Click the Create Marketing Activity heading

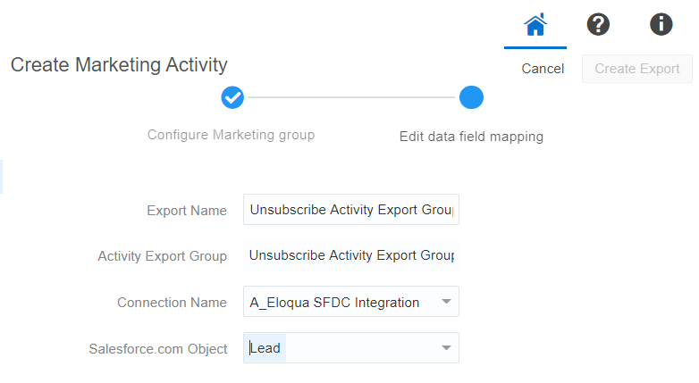(119, 65)
